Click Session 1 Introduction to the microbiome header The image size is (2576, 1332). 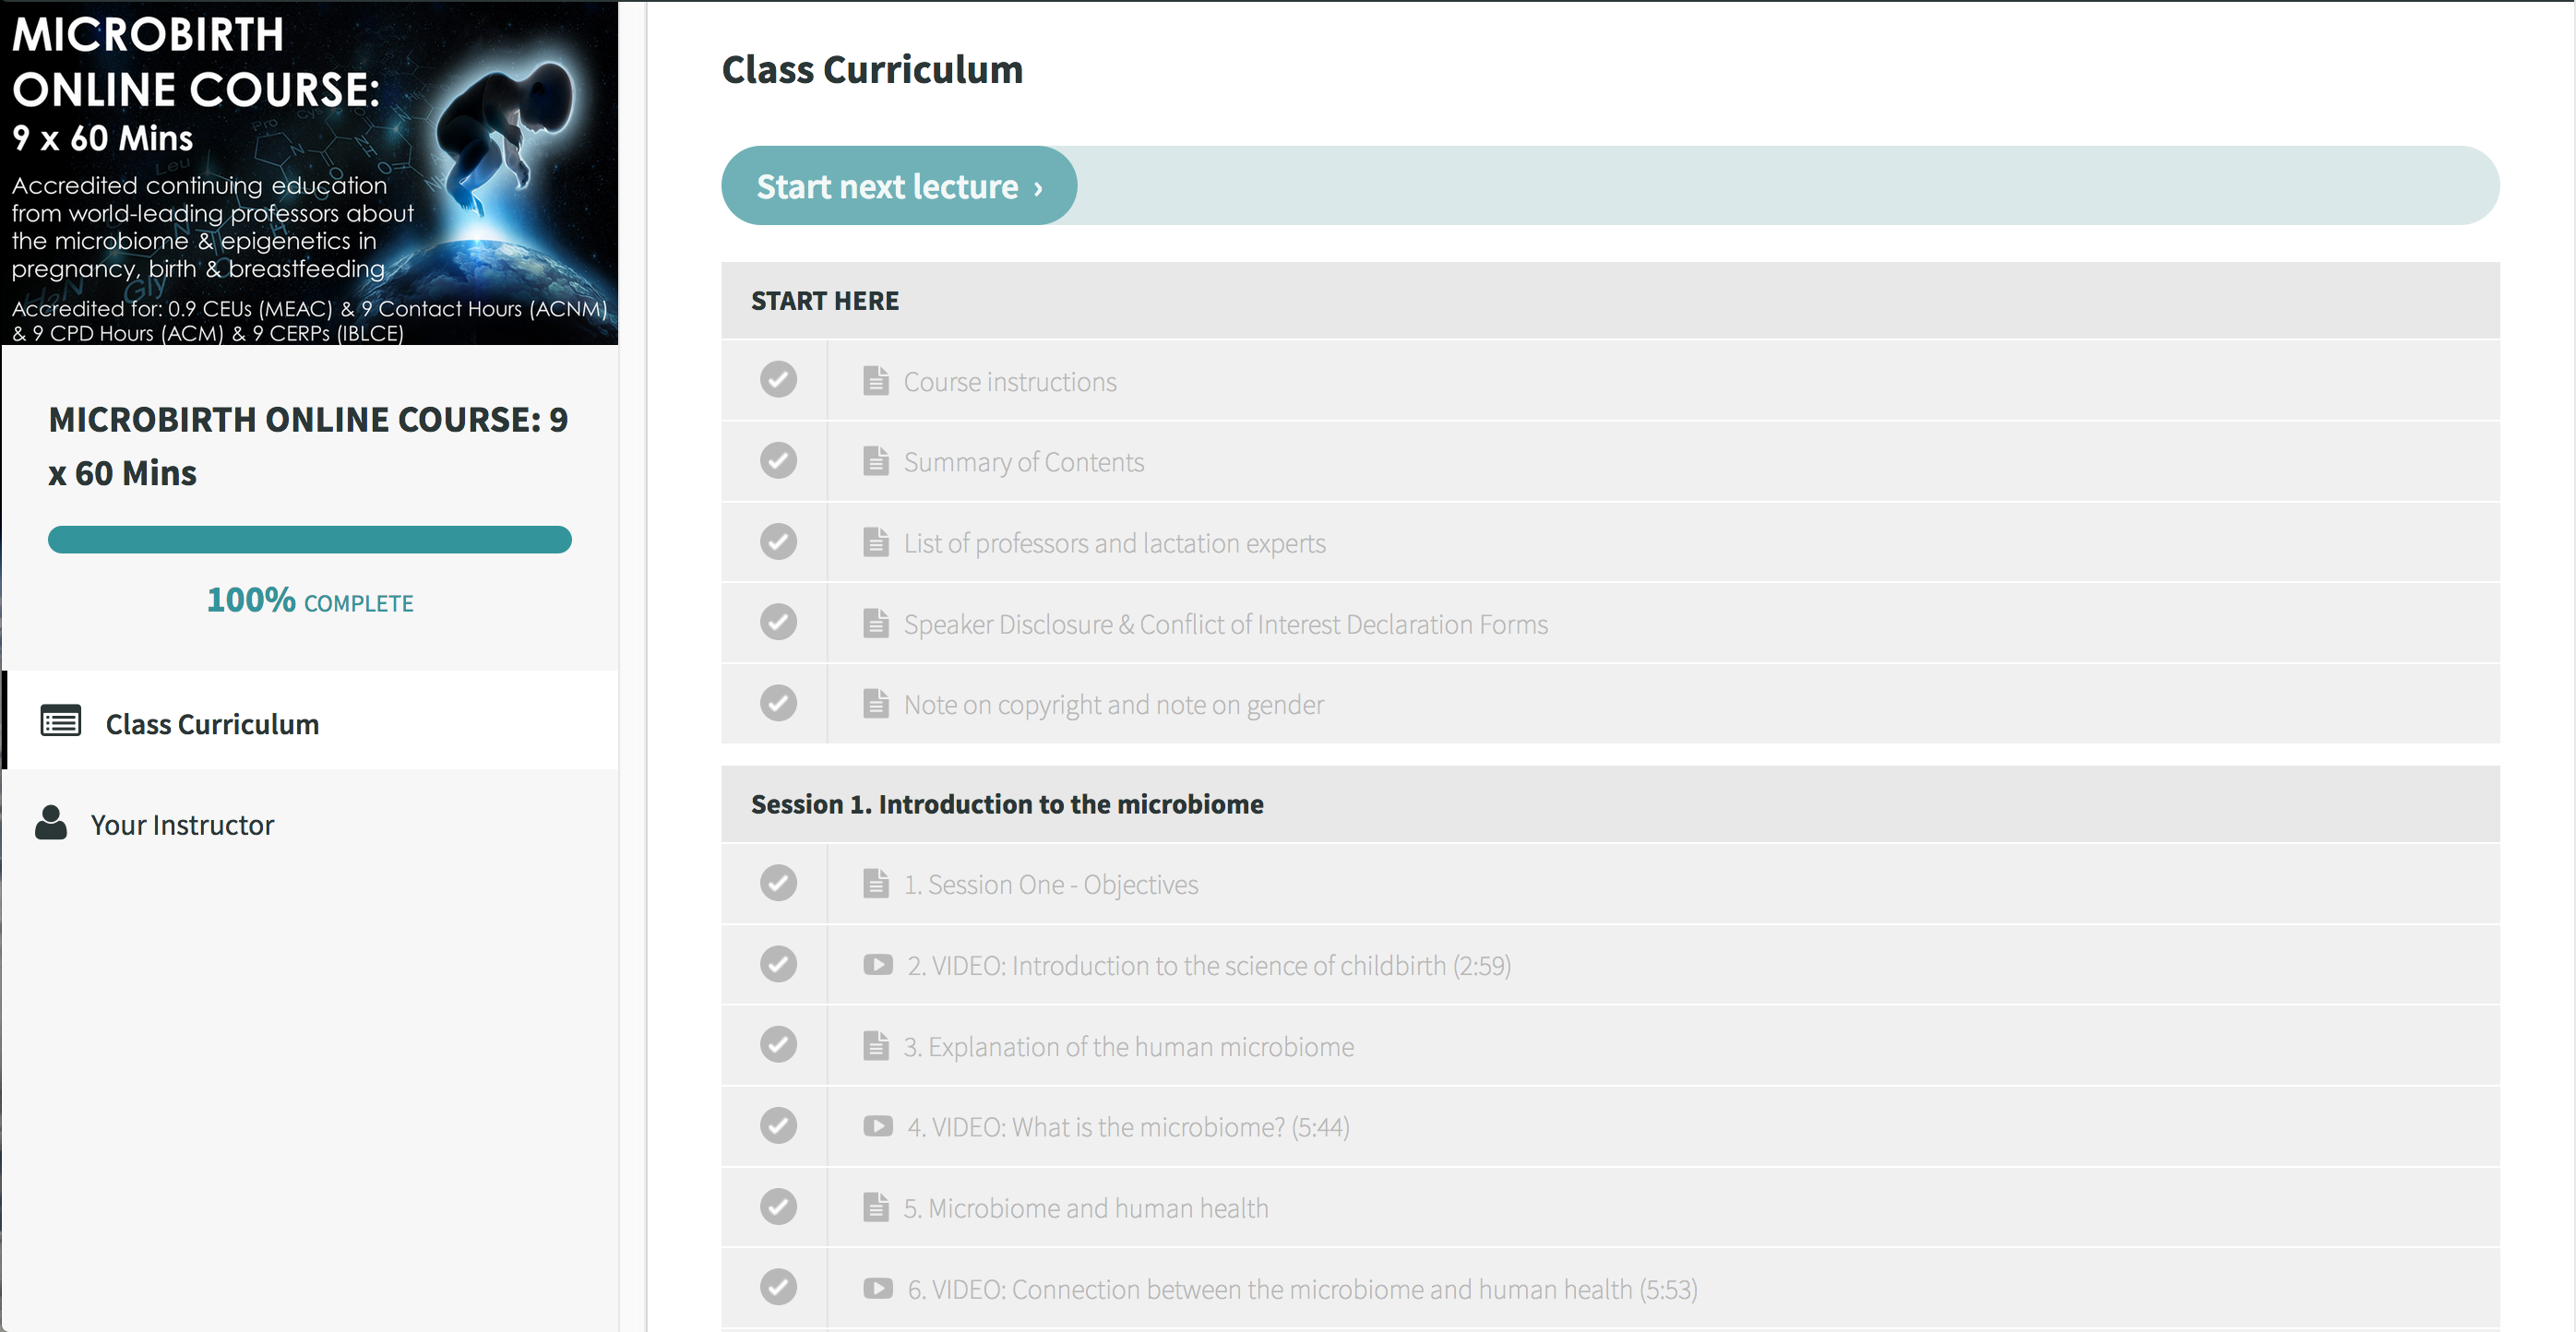(1610, 804)
